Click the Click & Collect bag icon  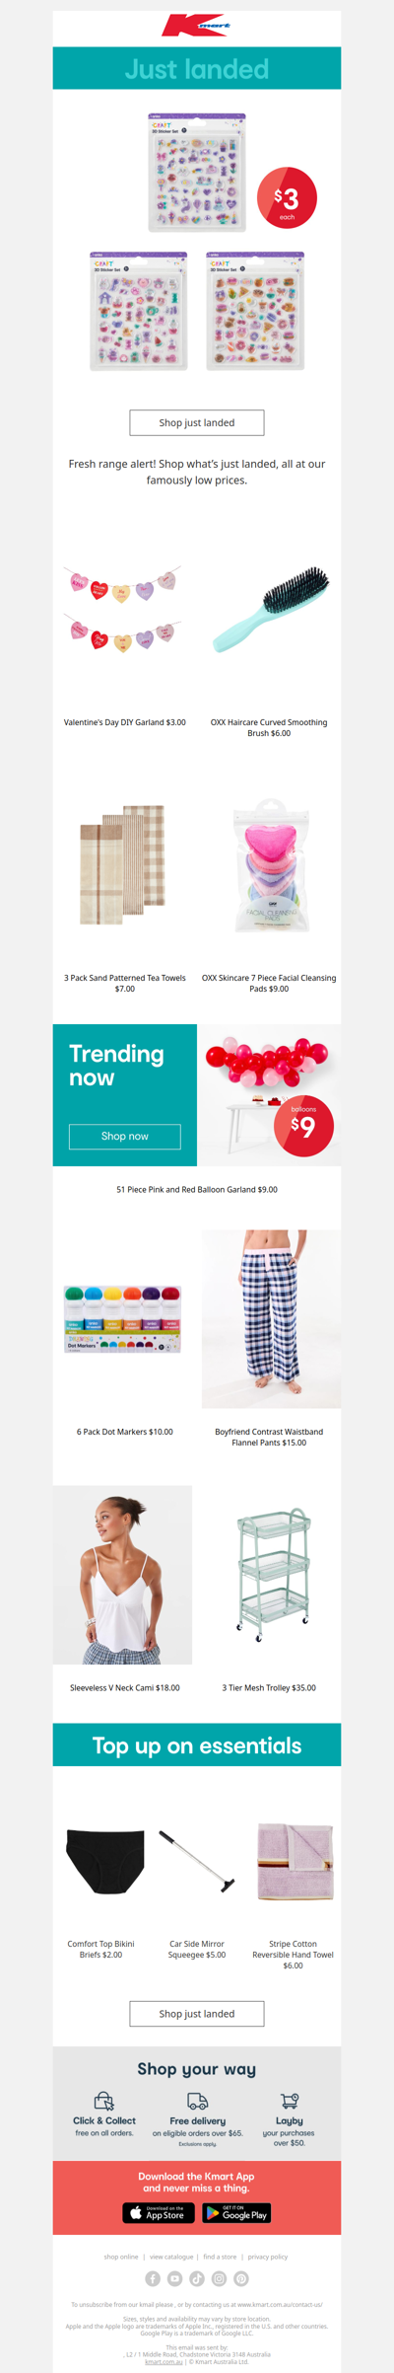tap(104, 2101)
